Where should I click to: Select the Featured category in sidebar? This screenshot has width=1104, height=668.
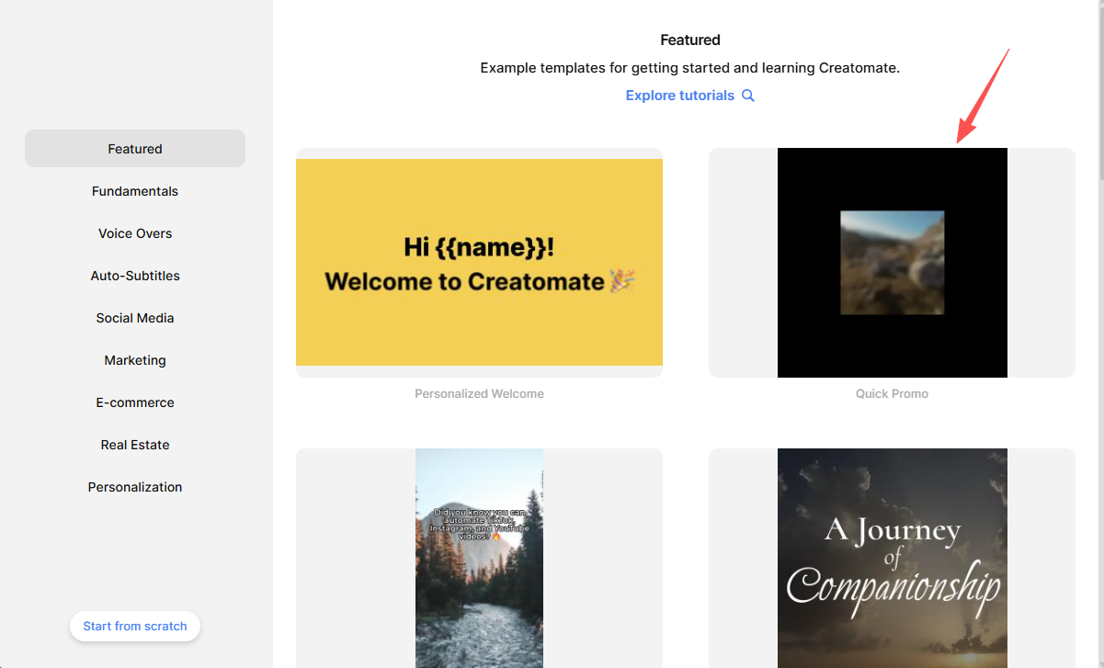pyautogui.click(x=135, y=149)
